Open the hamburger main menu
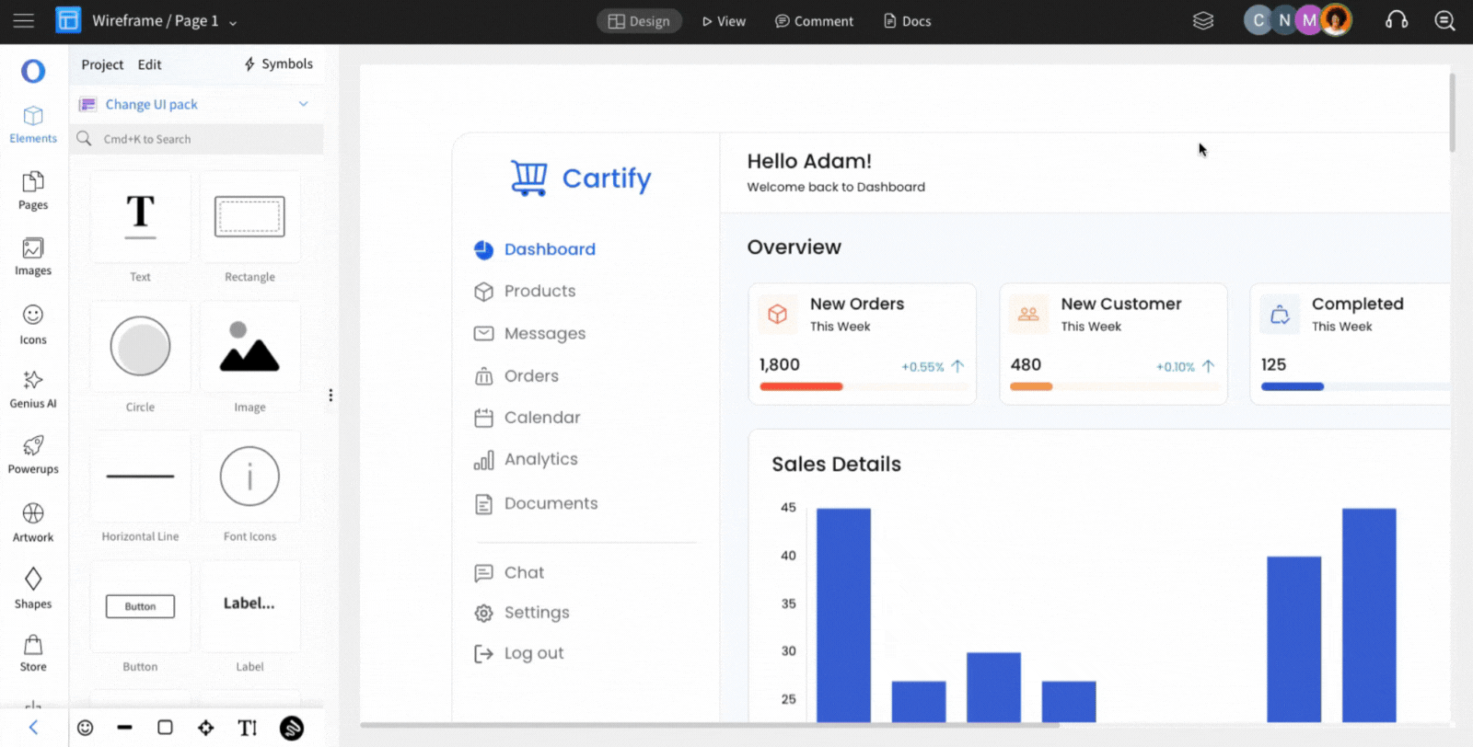 tap(24, 20)
